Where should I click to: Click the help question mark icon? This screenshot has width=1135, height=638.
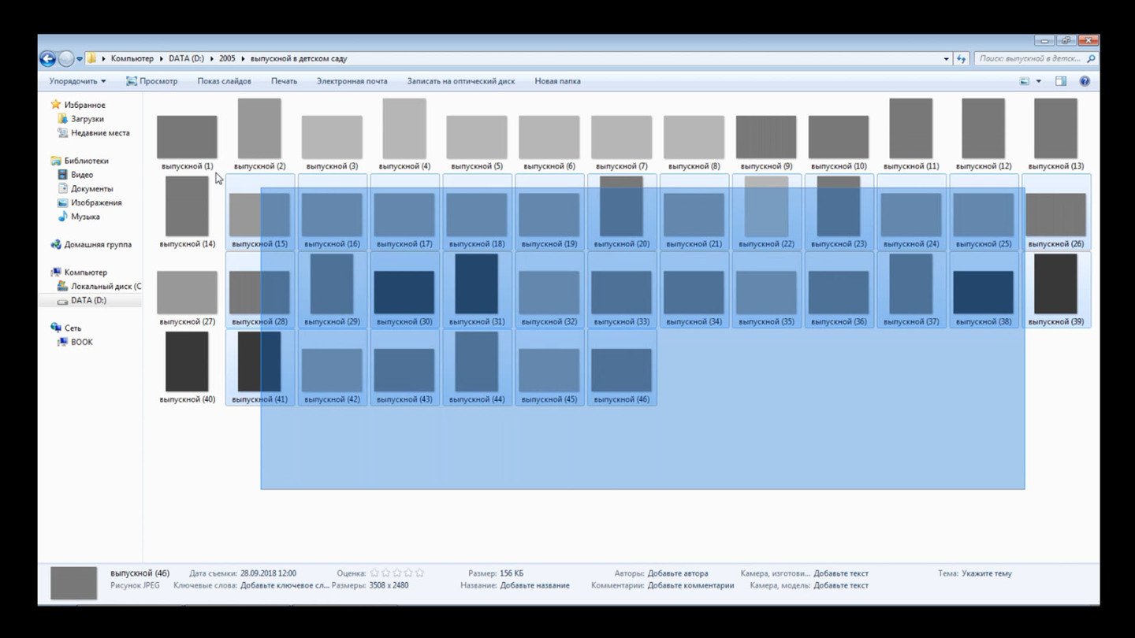coord(1085,81)
